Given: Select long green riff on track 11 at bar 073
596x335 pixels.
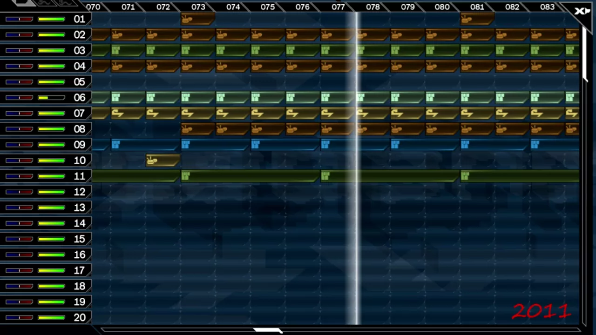Looking at the screenshot, I should click(x=250, y=176).
